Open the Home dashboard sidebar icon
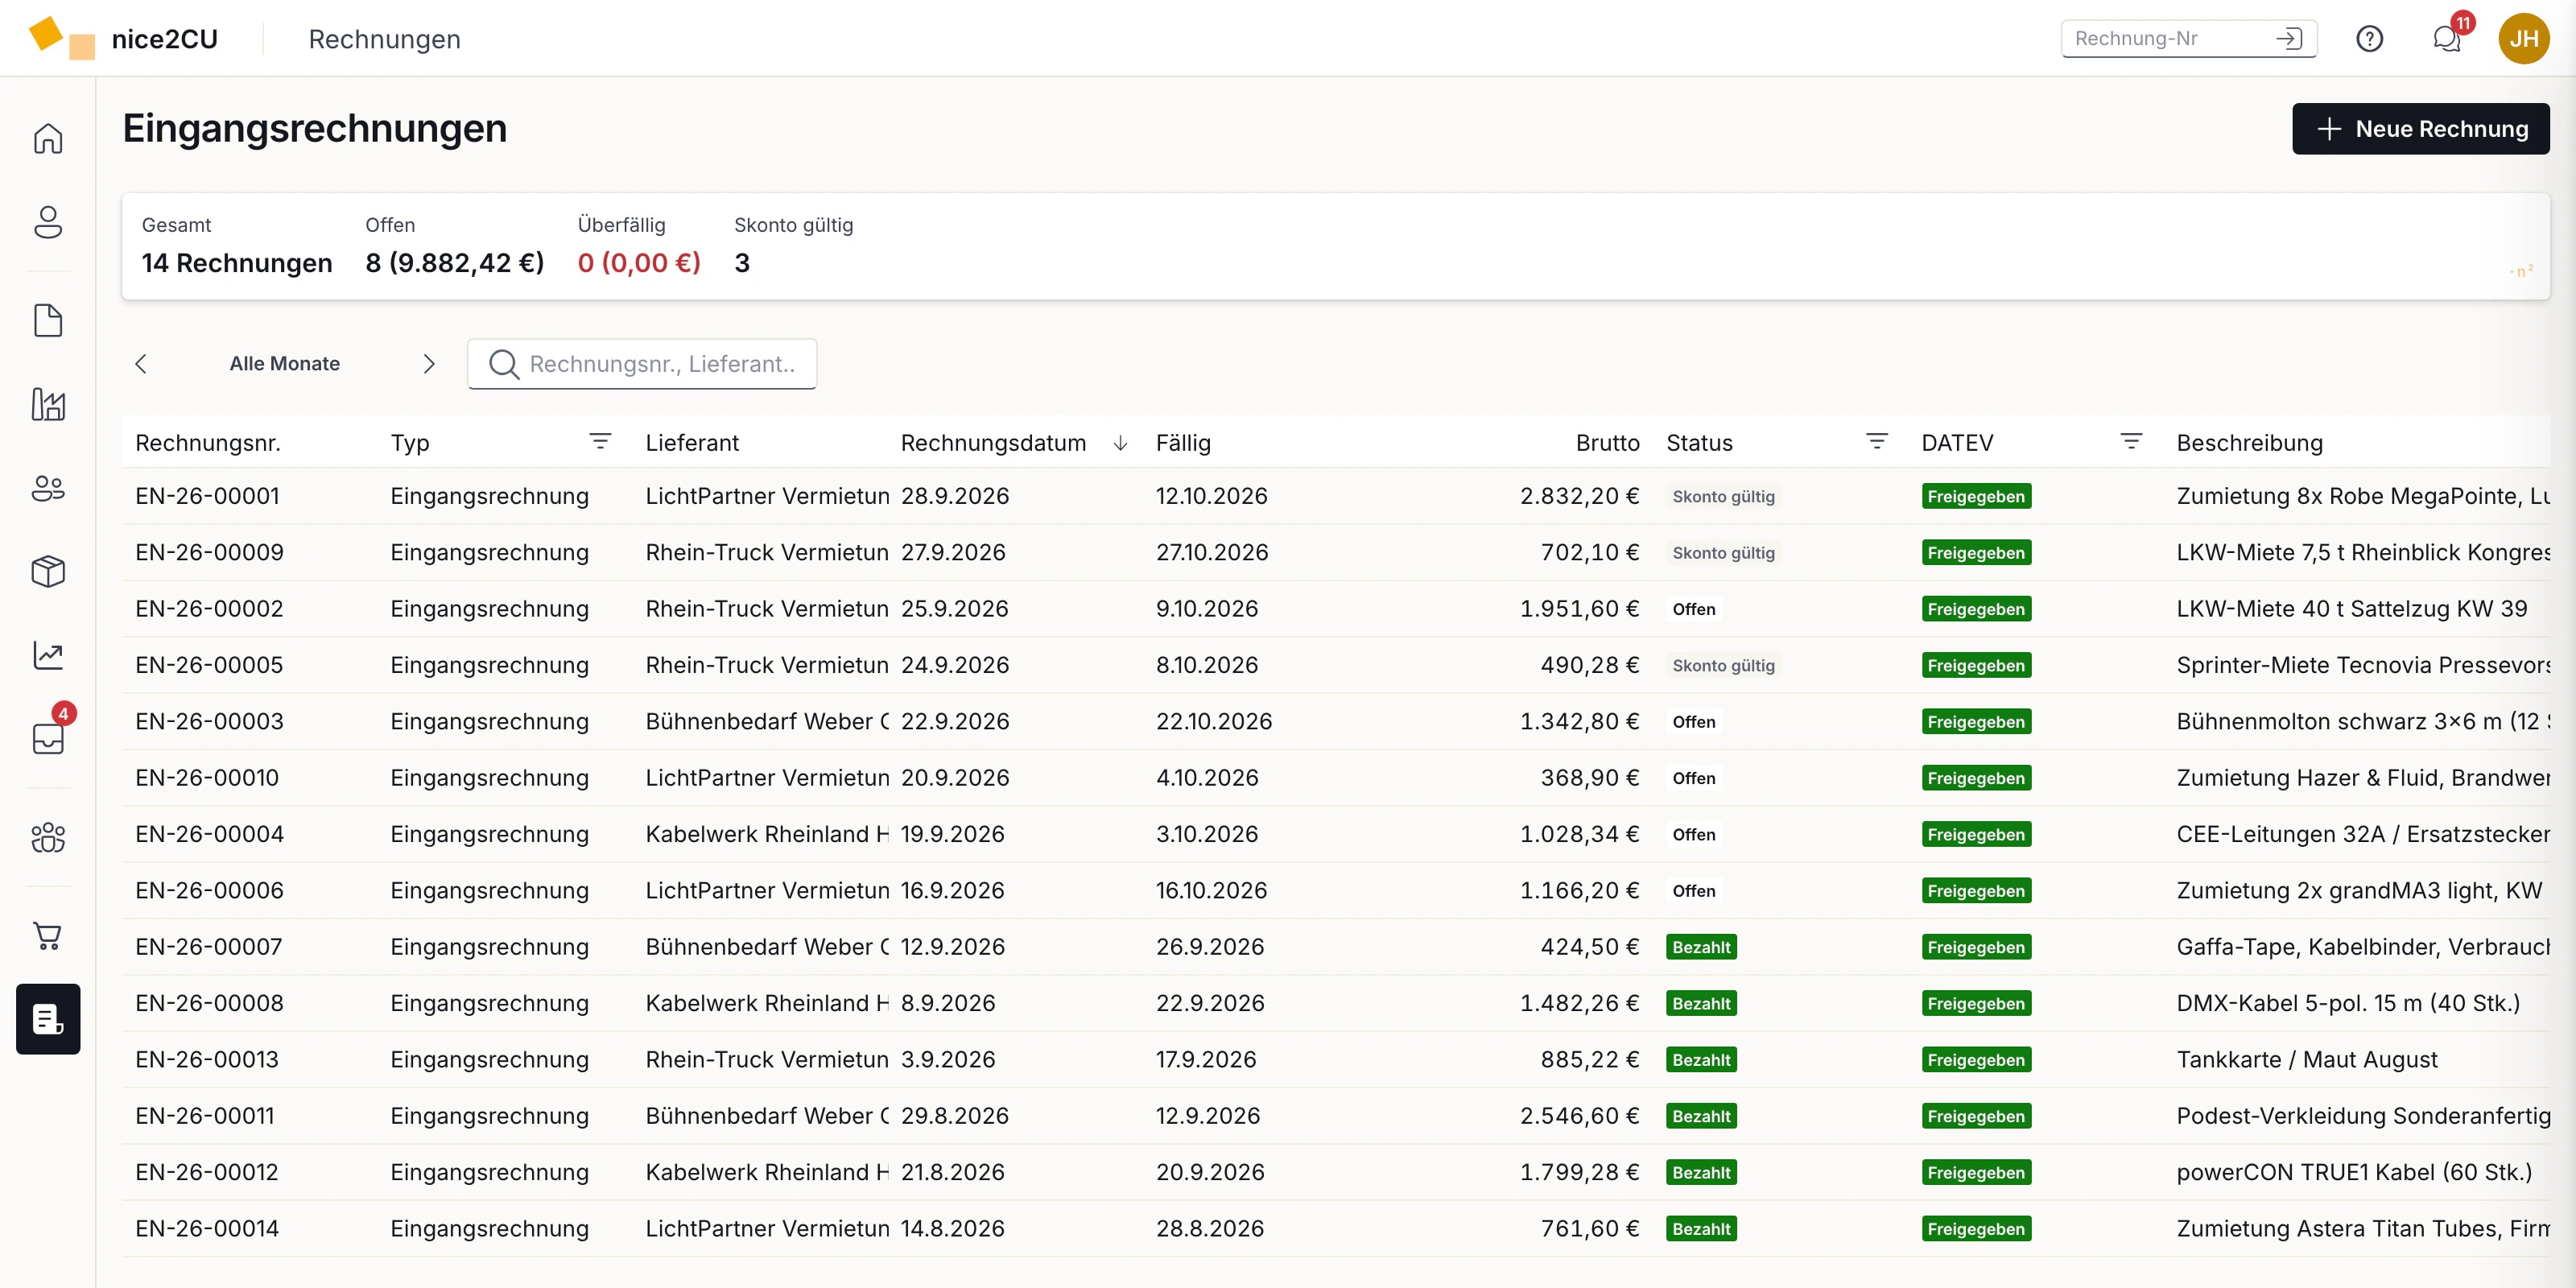2576x1288 pixels. [x=48, y=138]
